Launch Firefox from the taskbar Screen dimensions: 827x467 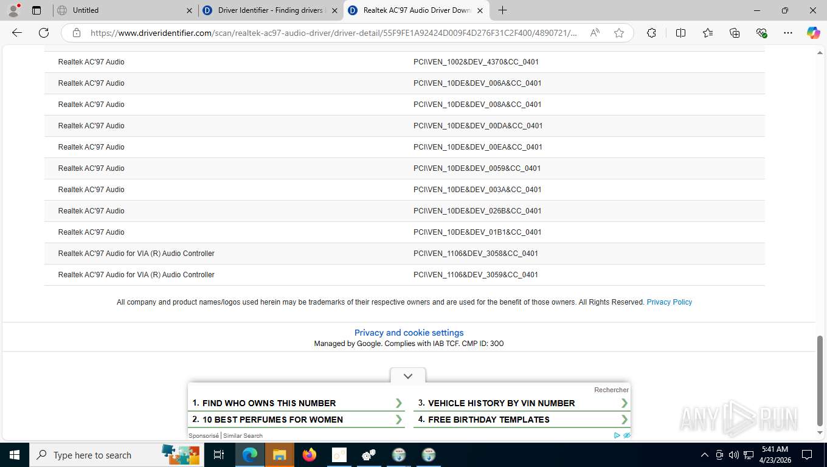pyautogui.click(x=309, y=455)
